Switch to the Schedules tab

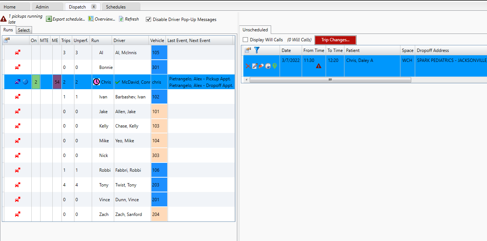pos(116,7)
